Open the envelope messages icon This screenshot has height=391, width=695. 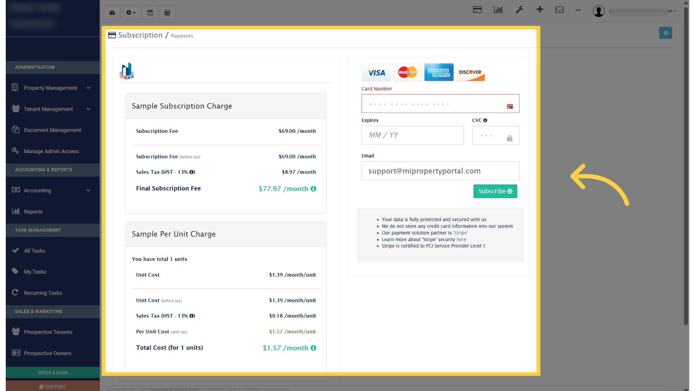pyautogui.click(x=560, y=9)
